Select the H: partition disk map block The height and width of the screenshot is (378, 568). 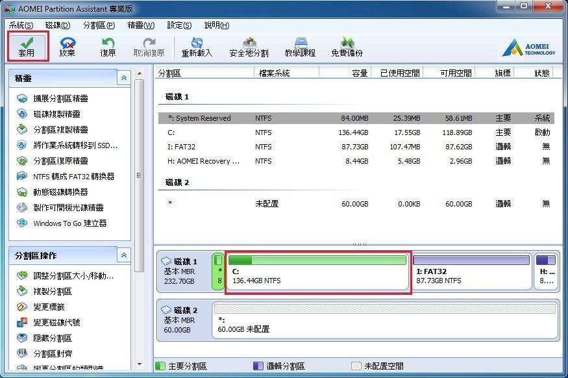click(x=545, y=272)
